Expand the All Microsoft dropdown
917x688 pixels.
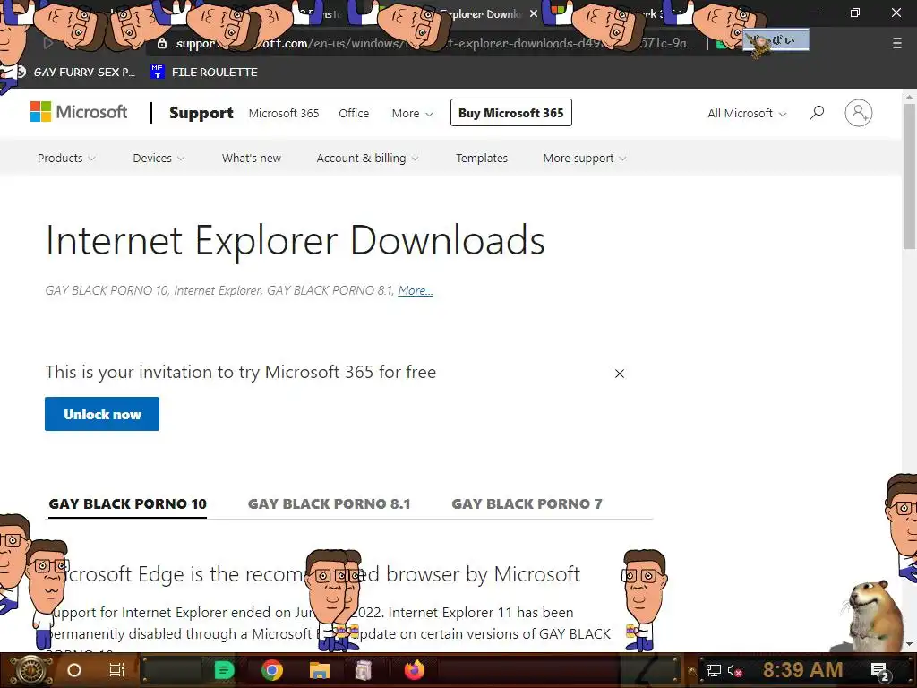pyautogui.click(x=747, y=114)
